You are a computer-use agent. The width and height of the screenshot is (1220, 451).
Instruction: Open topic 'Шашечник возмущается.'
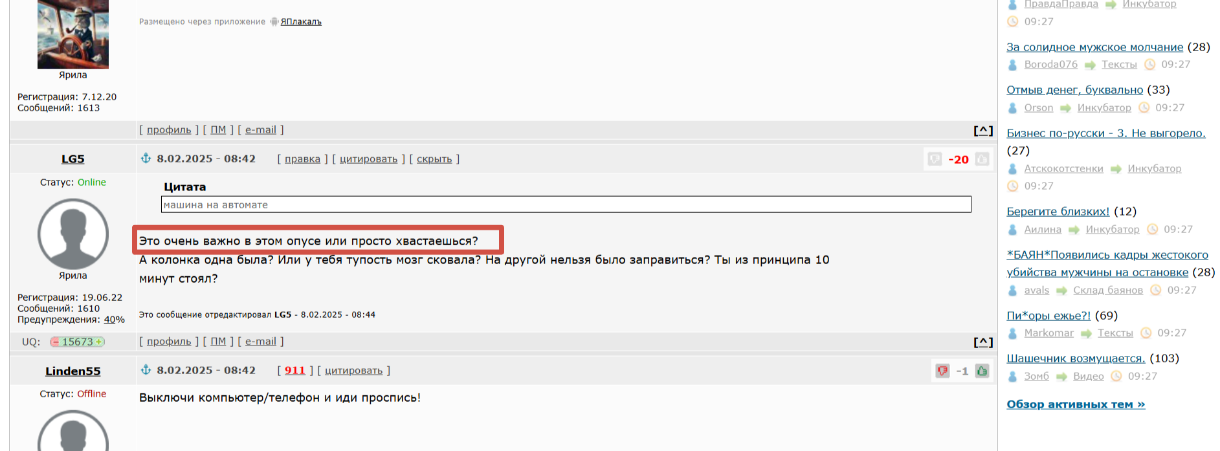click(1076, 358)
